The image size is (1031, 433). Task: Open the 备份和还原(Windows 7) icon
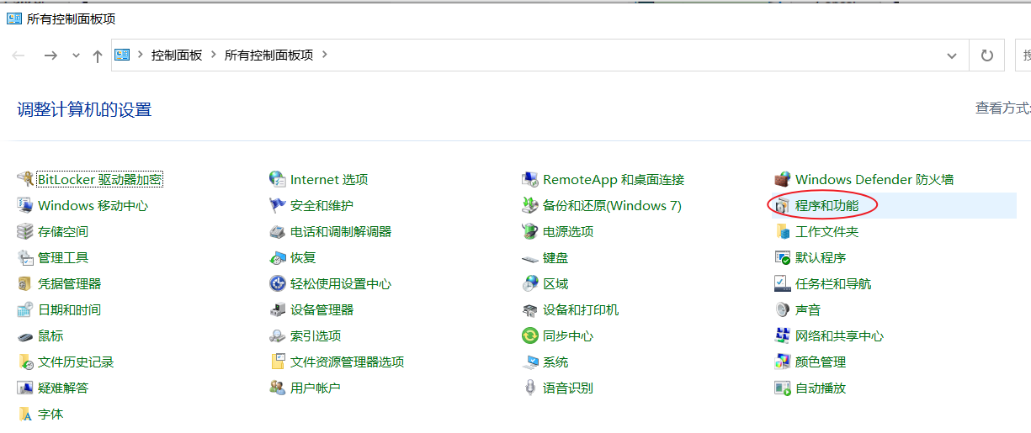click(529, 205)
